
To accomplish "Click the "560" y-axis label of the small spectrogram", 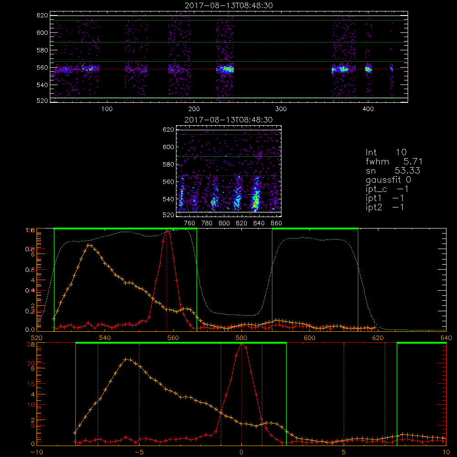I will coord(168,182).
